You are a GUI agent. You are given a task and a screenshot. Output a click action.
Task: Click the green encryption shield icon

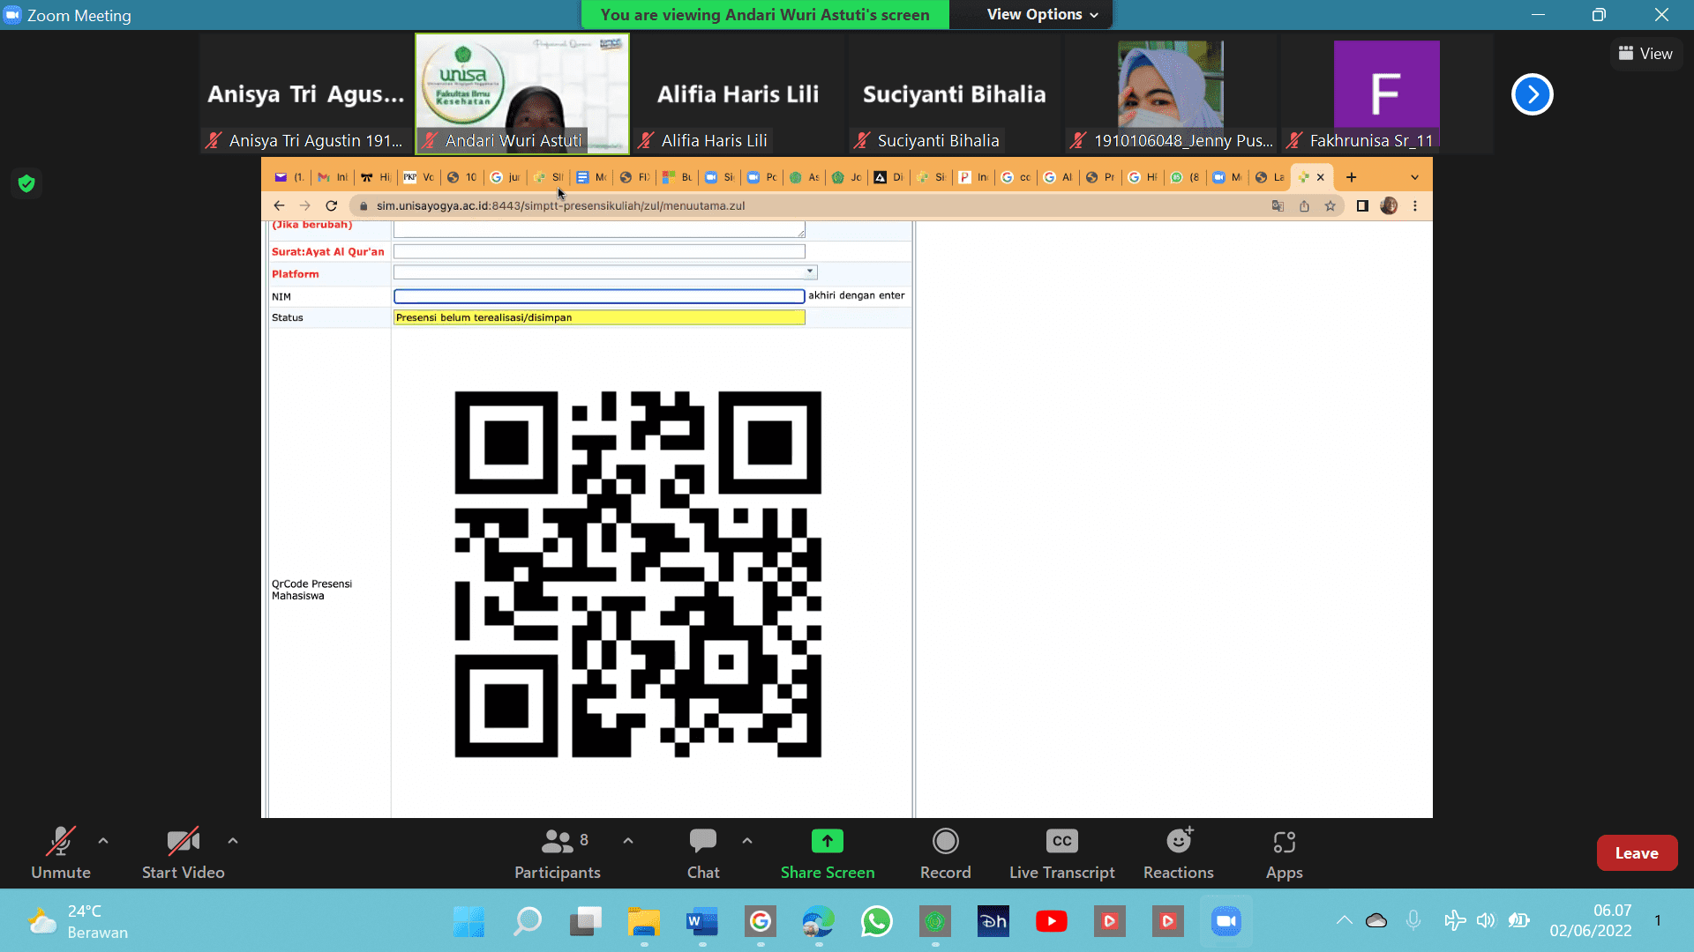tap(26, 183)
